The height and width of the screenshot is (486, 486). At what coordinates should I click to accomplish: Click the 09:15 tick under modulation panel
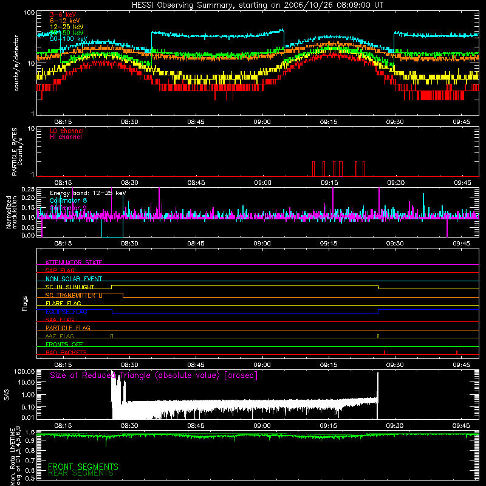point(329,244)
